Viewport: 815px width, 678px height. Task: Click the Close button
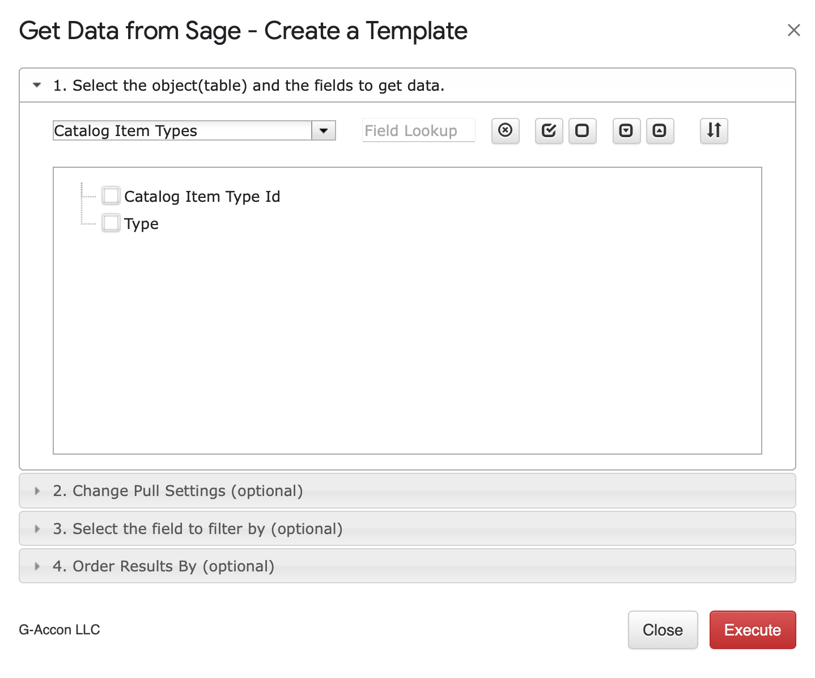663,630
